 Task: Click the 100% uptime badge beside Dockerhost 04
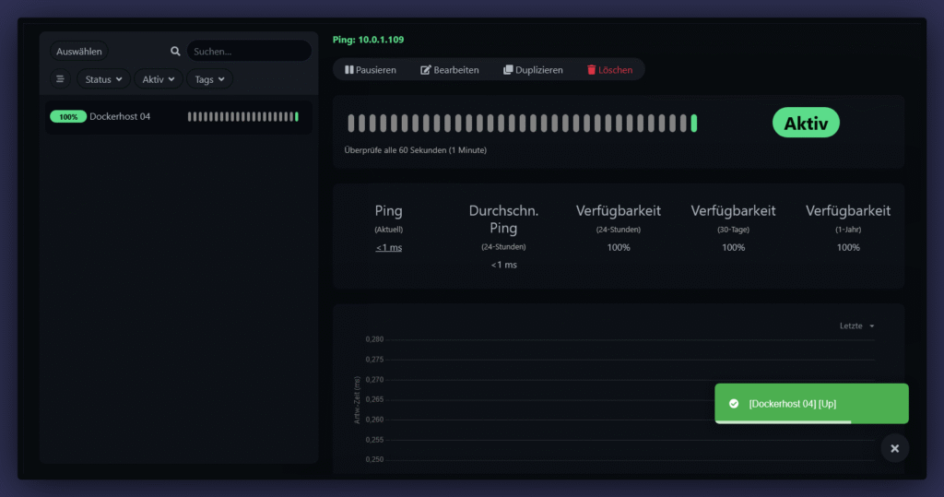click(68, 117)
